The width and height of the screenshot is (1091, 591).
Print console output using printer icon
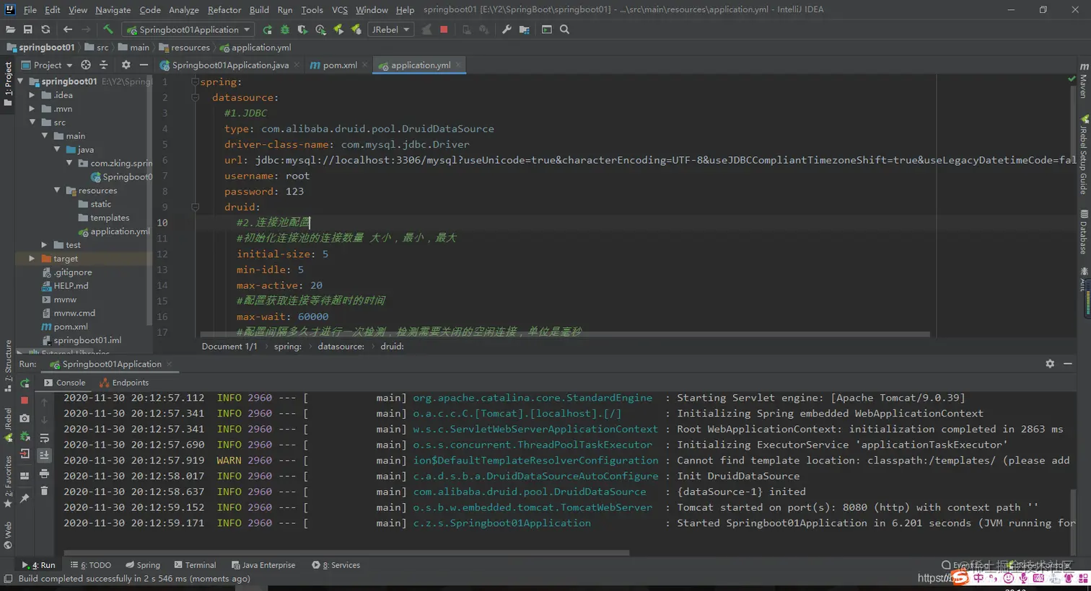click(44, 474)
